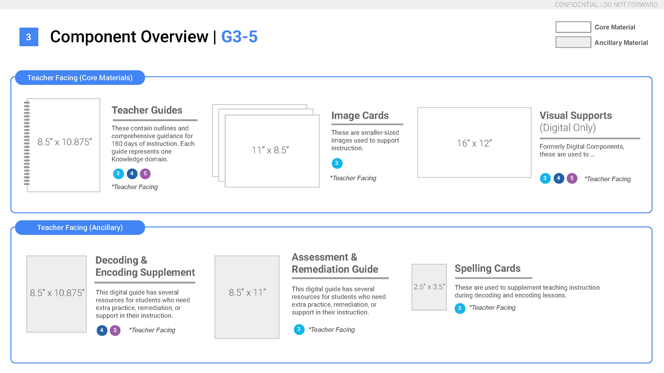Click the gray 8.5" x 10.875" Decoding Supplement thumbnail
Image resolution: width=664 pixels, height=373 pixels.
57,294
